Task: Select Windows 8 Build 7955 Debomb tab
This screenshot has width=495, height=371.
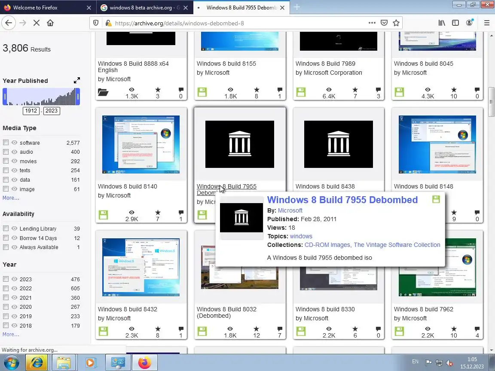Action: (241, 7)
